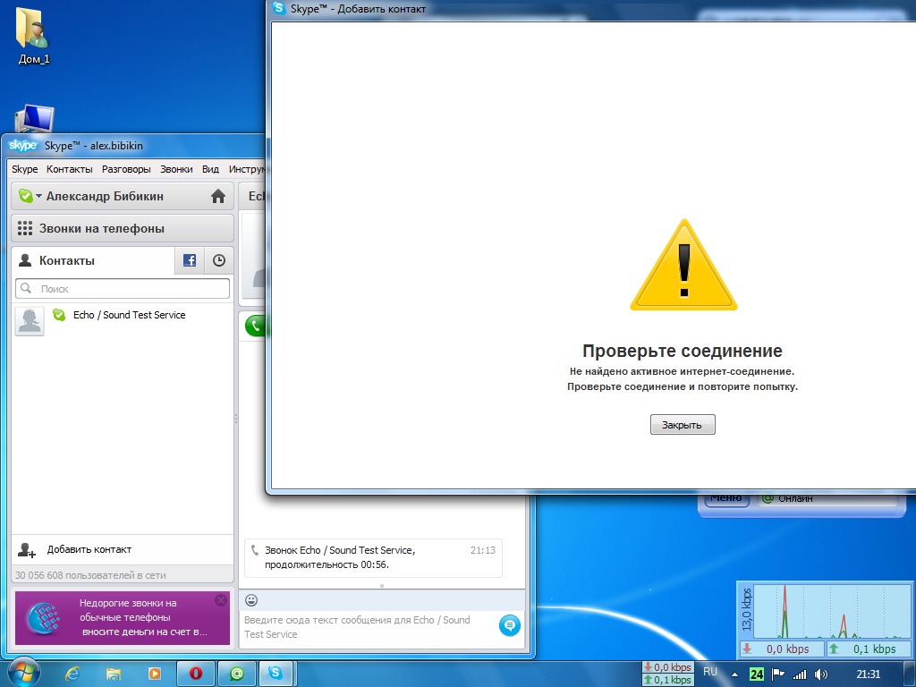916x687 pixels.
Task: Open the volume speaker tray icon
Action: (x=821, y=674)
